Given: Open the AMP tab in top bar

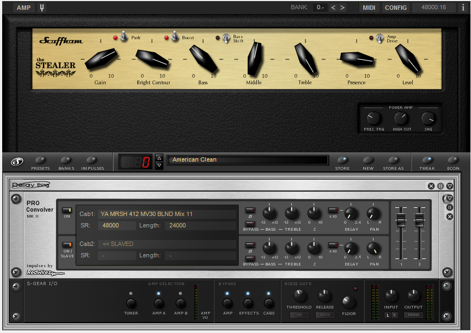Looking at the screenshot, I should click(x=23, y=8).
